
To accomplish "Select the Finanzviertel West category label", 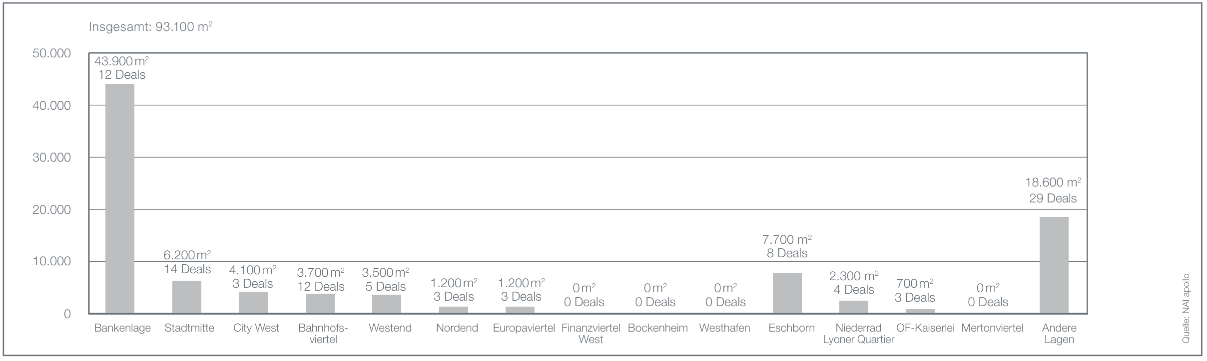I will coord(591,334).
